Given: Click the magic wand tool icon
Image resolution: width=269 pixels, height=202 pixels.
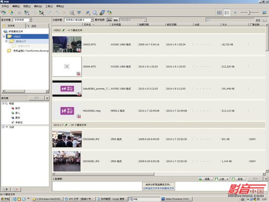Looking at the screenshot, I should (88, 13).
